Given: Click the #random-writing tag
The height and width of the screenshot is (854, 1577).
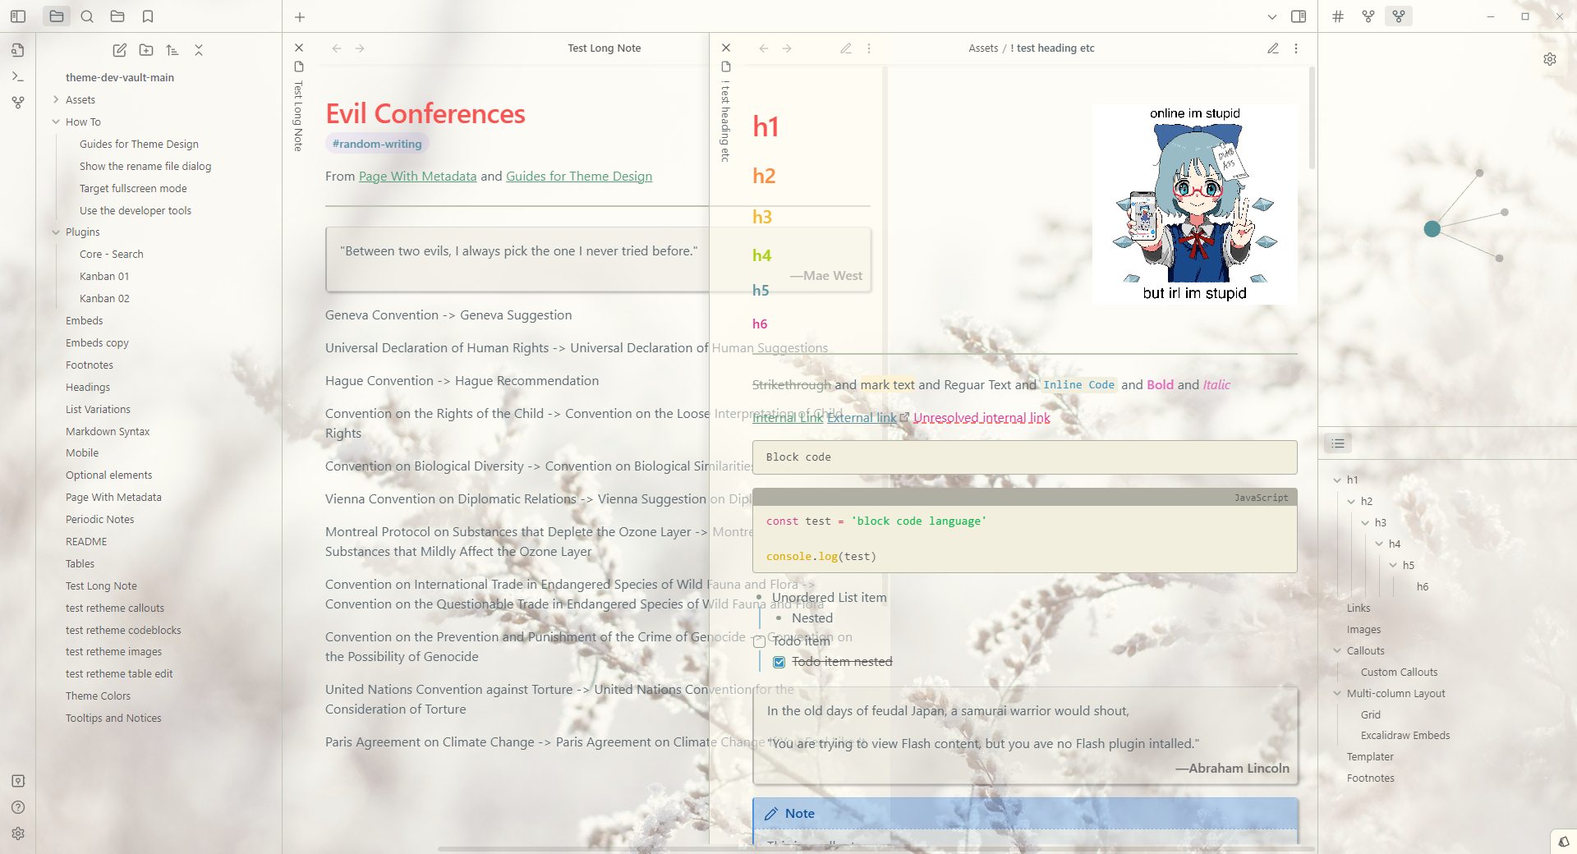Looking at the screenshot, I should pos(377,144).
